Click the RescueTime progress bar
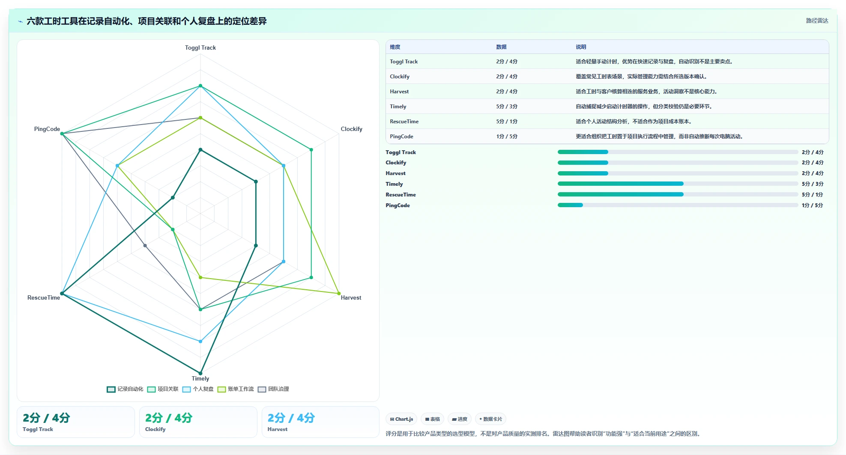The width and height of the screenshot is (846, 455). coord(678,194)
